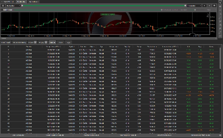Switch to the Backtesting tab

(21, 2)
